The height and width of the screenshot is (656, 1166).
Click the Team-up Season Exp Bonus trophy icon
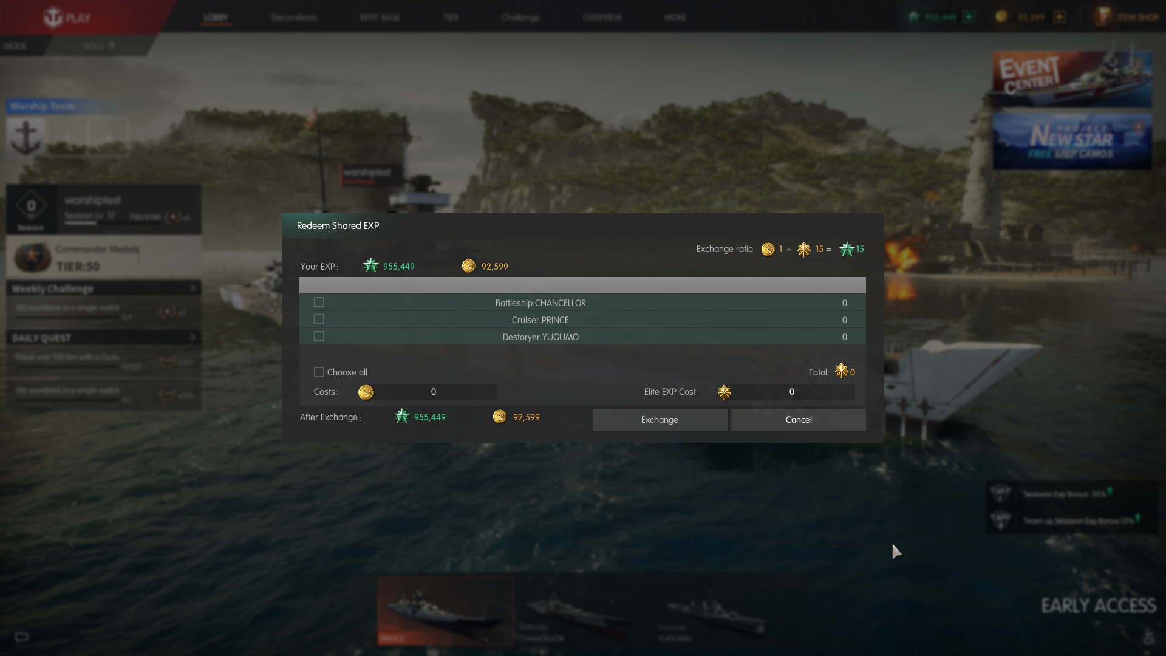click(x=1000, y=520)
